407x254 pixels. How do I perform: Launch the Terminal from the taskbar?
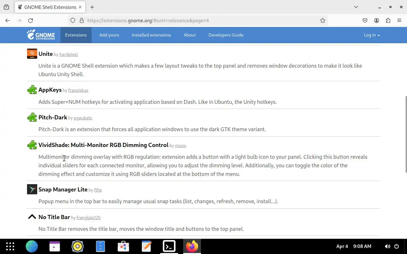coord(169,246)
